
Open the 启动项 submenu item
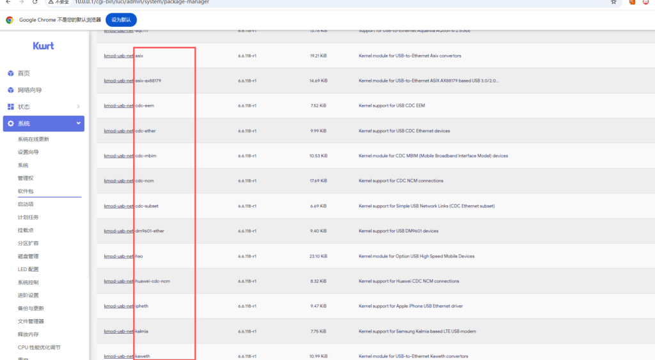(x=26, y=204)
